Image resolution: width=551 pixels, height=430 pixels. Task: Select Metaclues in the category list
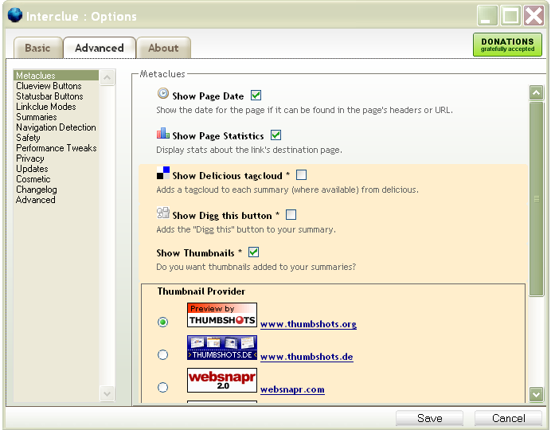[x=57, y=75]
